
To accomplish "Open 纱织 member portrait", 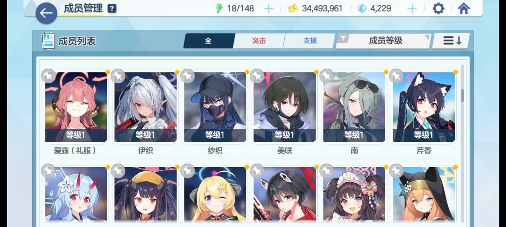I will pos(215,107).
